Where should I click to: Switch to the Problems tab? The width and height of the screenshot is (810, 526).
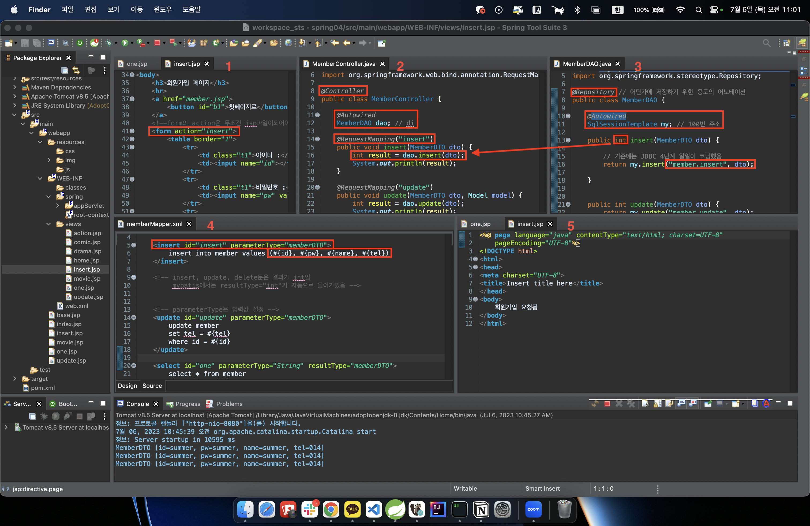[229, 404]
